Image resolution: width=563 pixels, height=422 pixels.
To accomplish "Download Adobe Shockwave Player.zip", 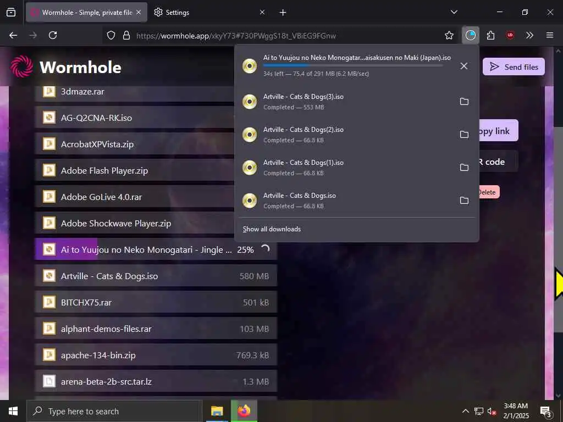I will tap(135, 223).
